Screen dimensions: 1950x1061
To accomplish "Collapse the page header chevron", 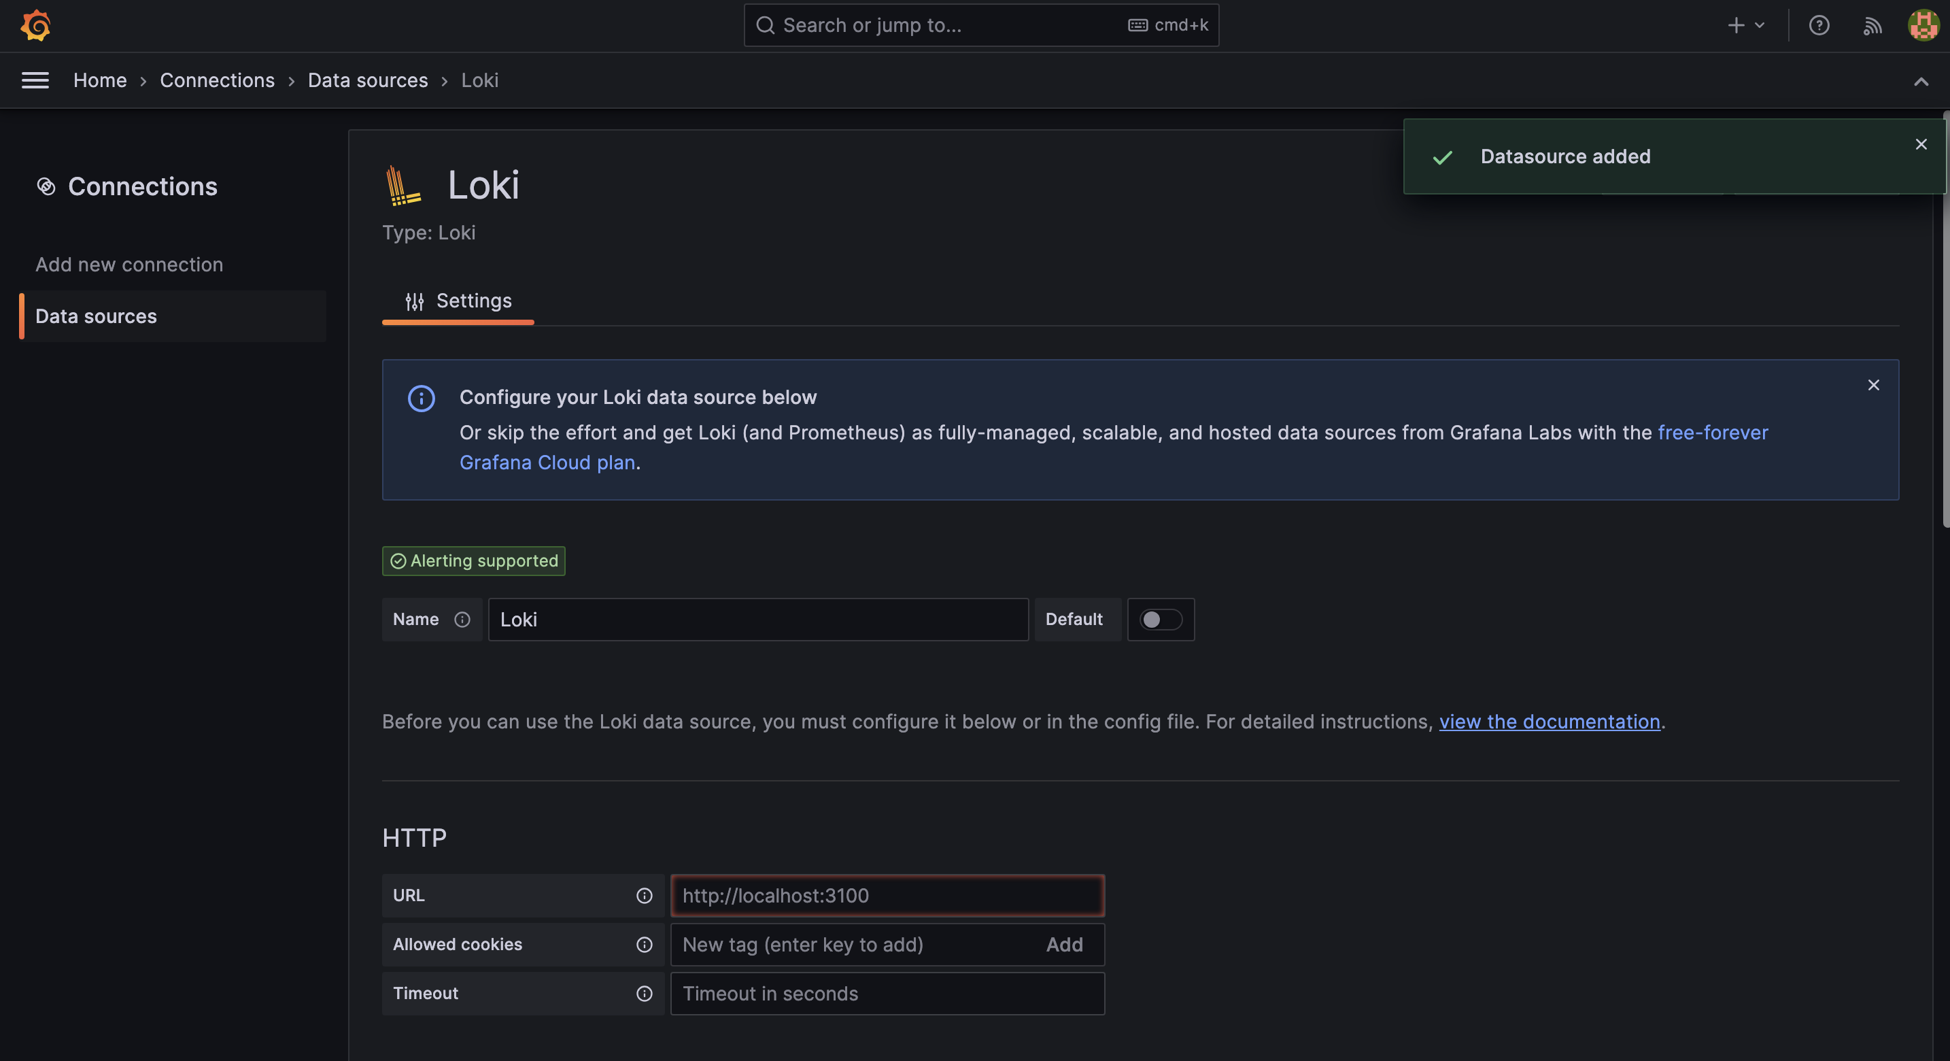I will [x=1922, y=81].
